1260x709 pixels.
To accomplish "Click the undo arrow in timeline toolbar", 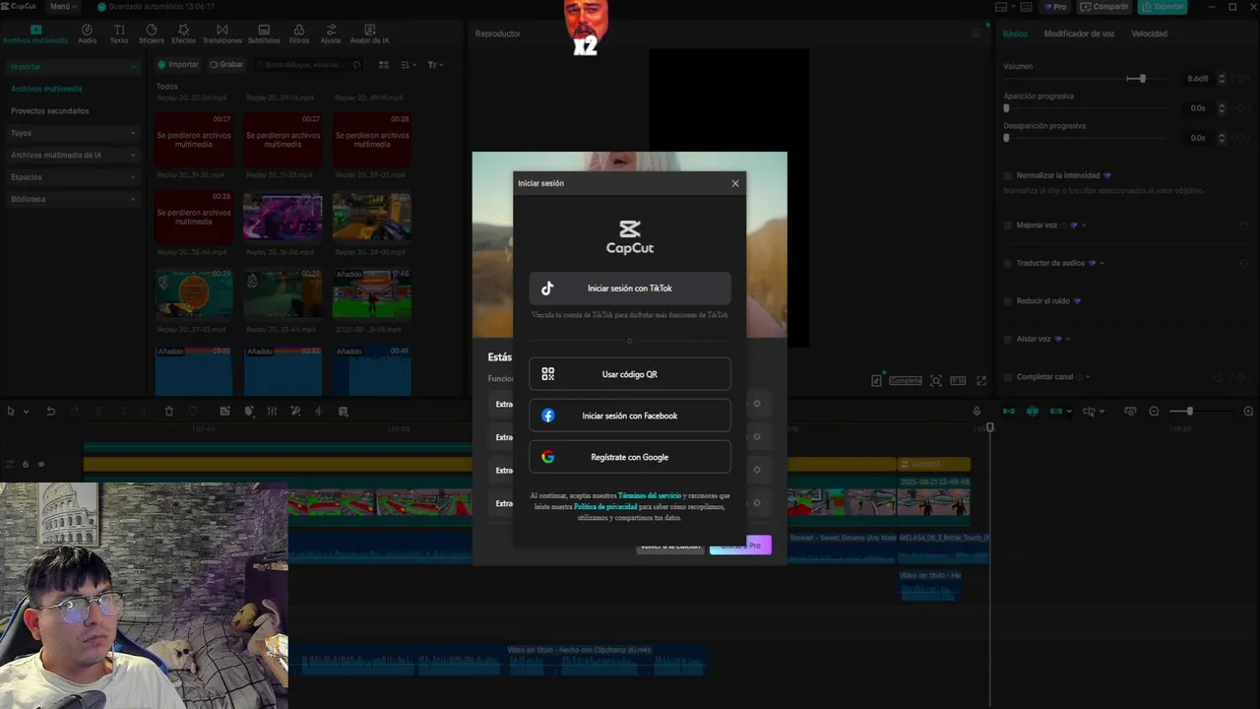I will click(x=50, y=411).
